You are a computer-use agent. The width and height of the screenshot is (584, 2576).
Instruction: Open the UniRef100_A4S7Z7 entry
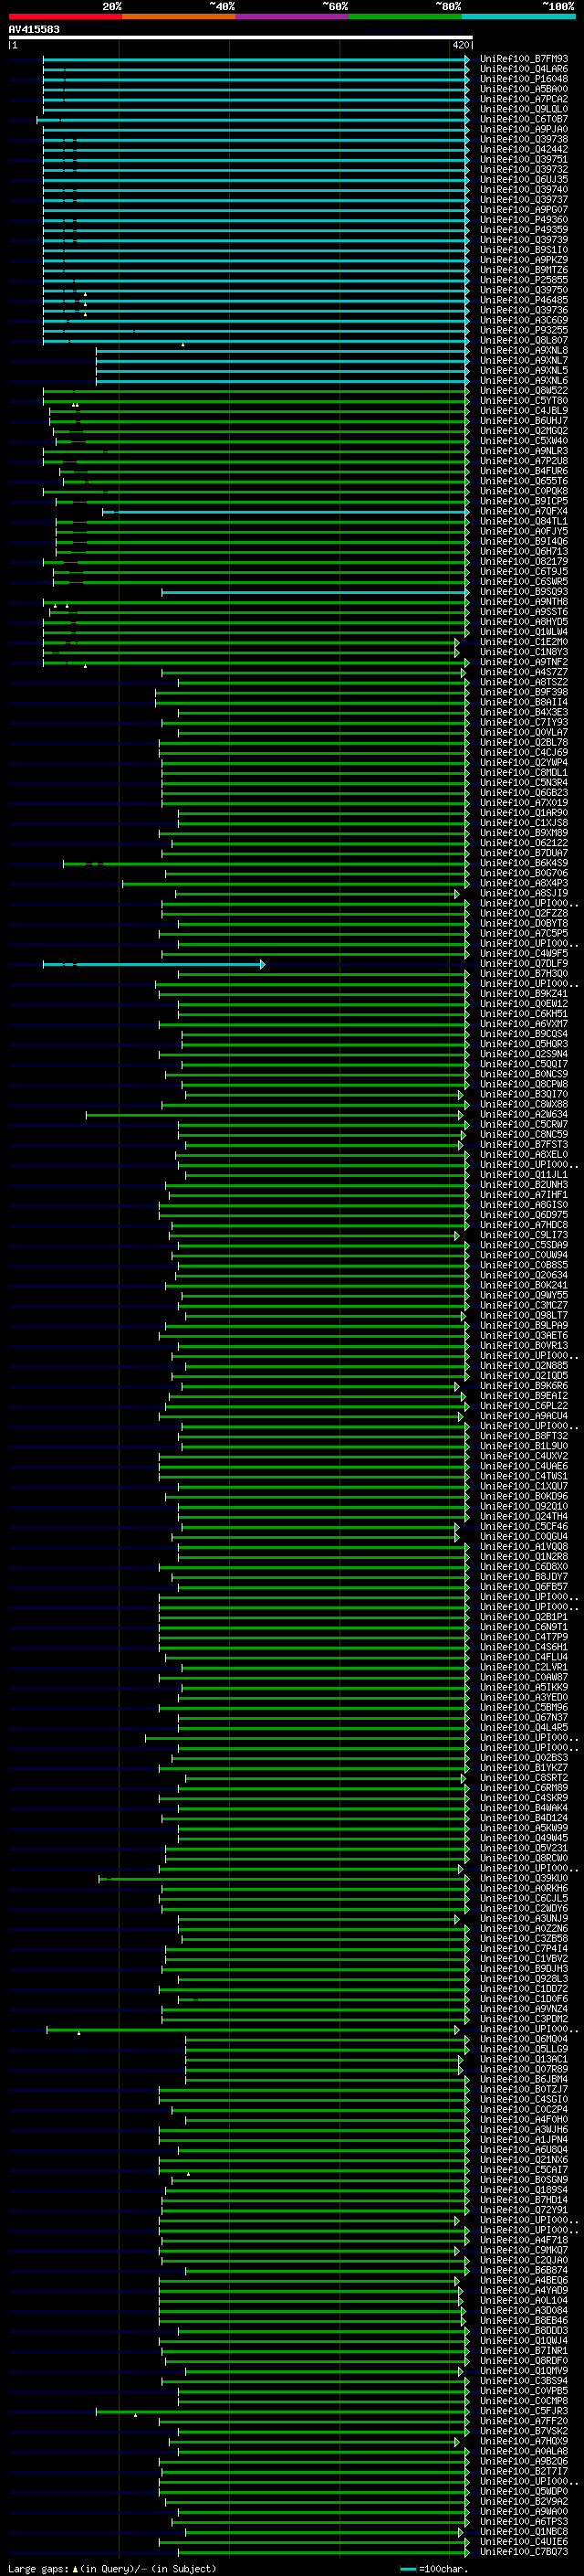[523, 672]
